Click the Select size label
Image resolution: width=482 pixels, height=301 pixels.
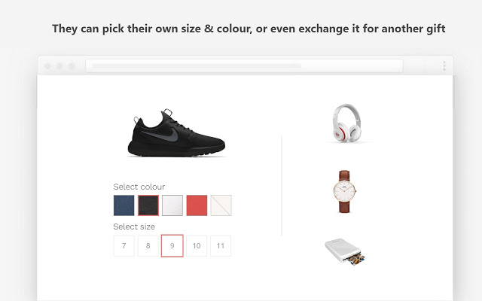pyautogui.click(x=134, y=227)
